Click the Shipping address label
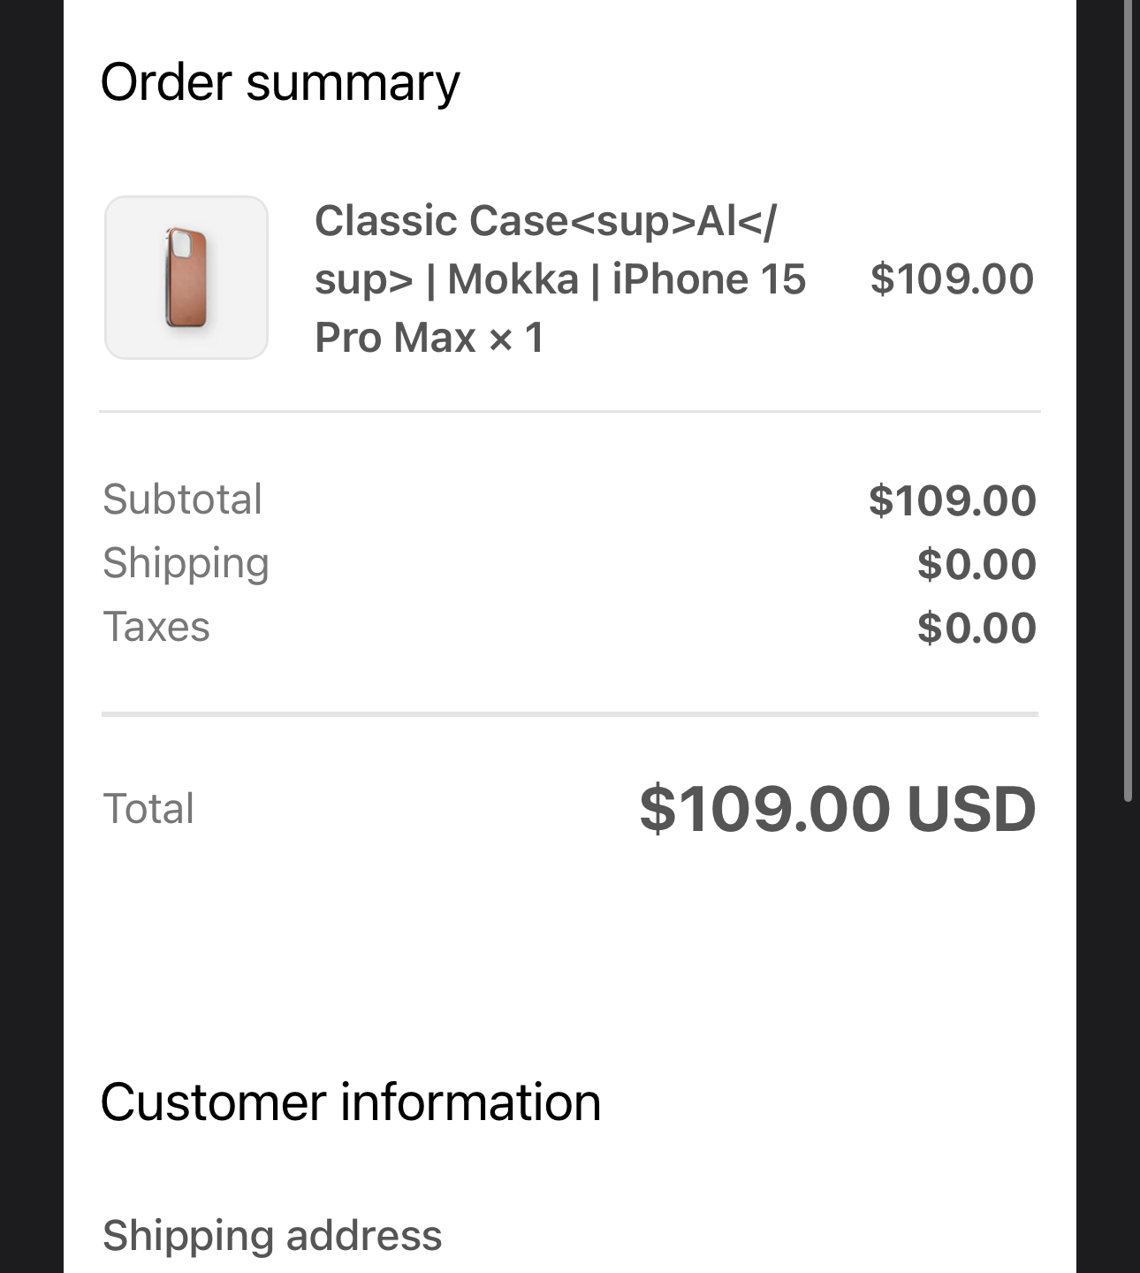 point(272,1235)
